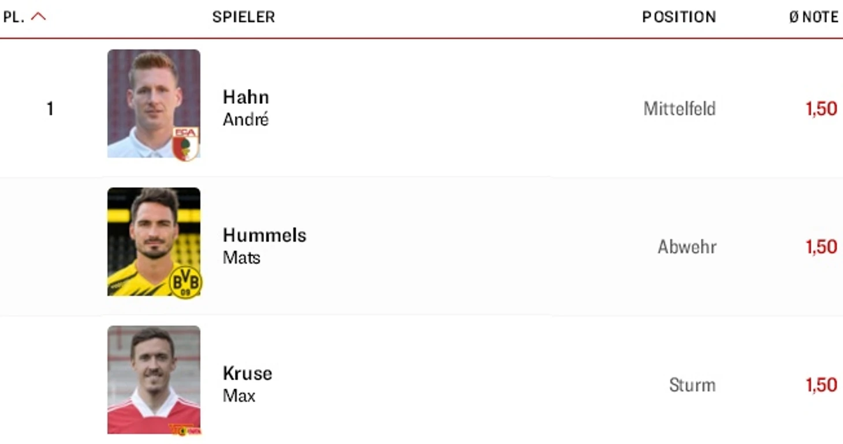The width and height of the screenshot is (843, 444).
Task: Sort table by SPIELER column header
Action: pyautogui.click(x=244, y=17)
